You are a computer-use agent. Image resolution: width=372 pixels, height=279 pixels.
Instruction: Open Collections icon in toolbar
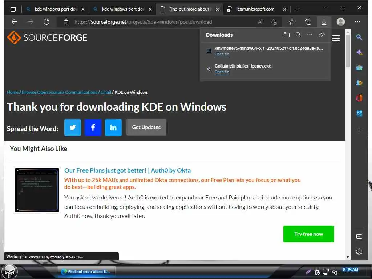pyautogui.click(x=308, y=22)
